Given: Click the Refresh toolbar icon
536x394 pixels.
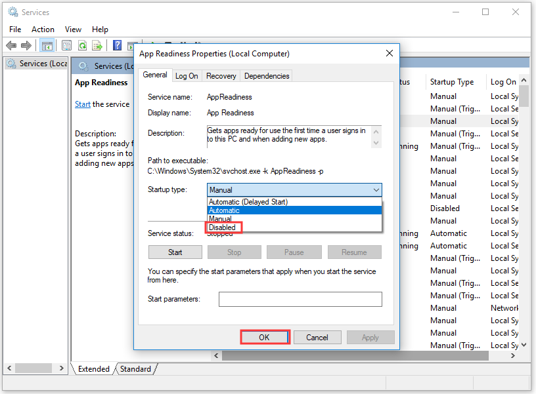Looking at the screenshot, I should tap(82, 45).
